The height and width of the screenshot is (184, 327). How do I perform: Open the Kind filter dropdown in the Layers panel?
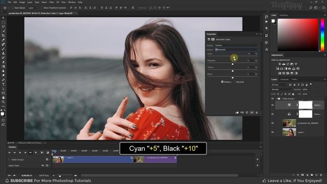pyautogui.click(x=279, y=85)
